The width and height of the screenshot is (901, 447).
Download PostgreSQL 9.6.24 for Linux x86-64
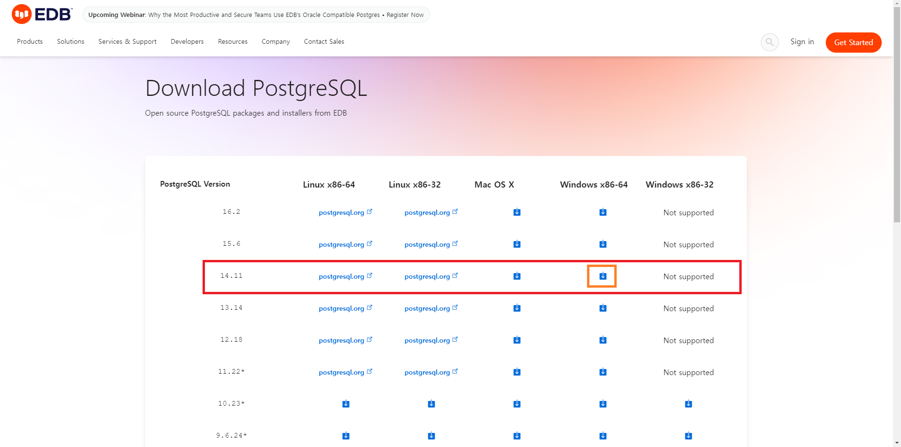pos(346,436)
